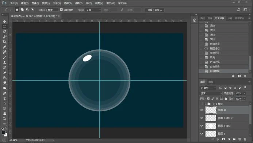Select the Magic Wand tool
The height and width of the screenshot is (143, 253).
click(4, 37)
